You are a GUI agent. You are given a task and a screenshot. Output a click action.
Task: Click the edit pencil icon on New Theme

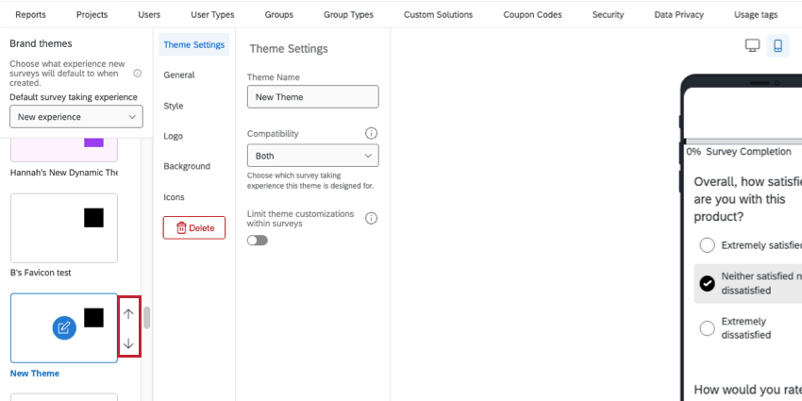tap(64, 327)
